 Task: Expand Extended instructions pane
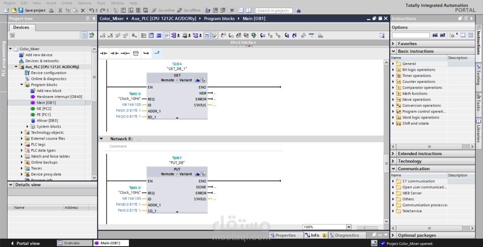click(x=394, y=154)
